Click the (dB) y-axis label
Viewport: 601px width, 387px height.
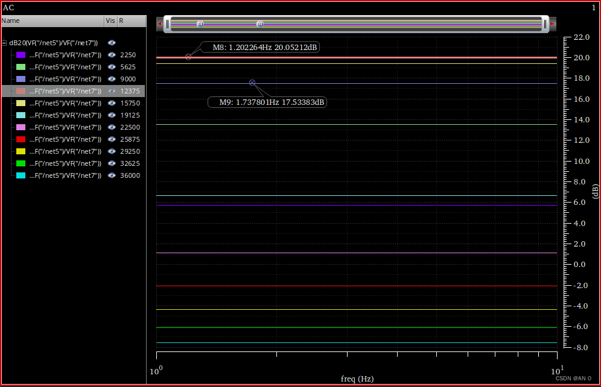pos(595,192)
